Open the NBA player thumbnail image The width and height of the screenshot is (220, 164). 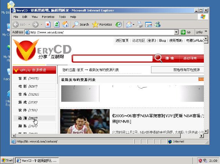(x=85, y=121)
